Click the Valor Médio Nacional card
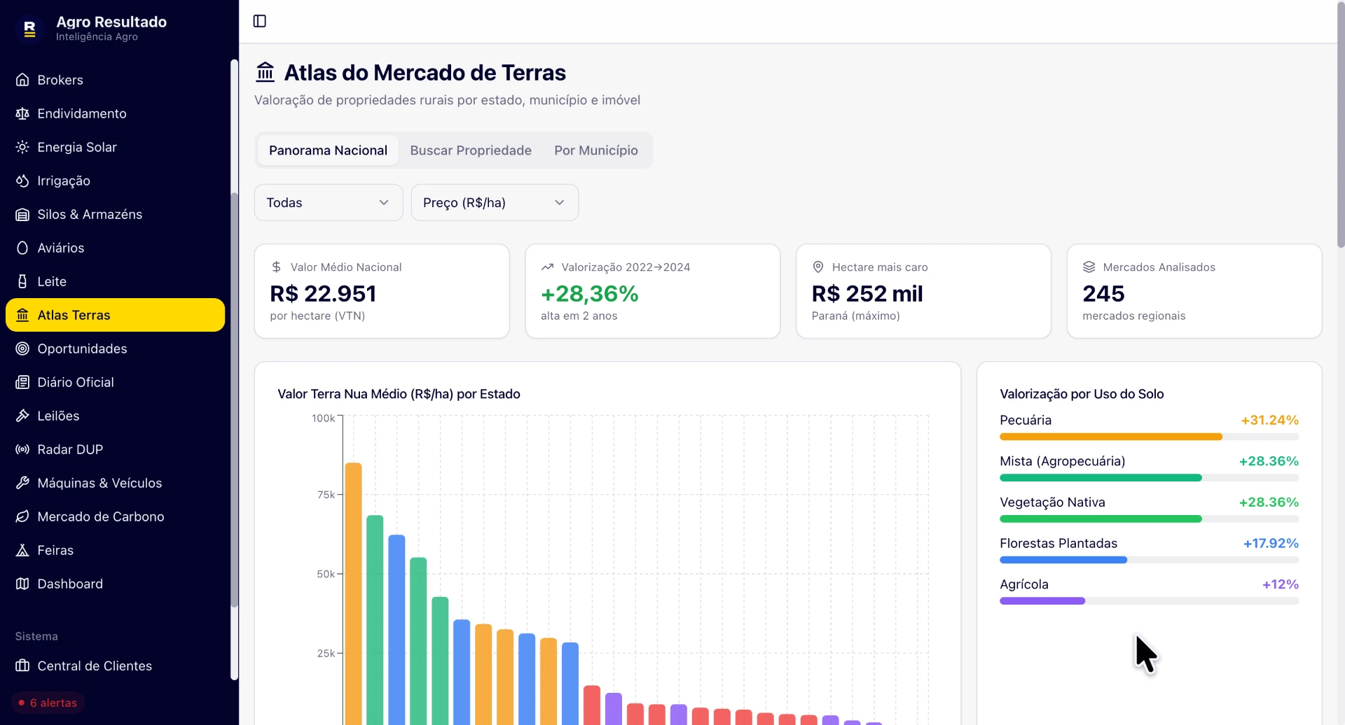 382,291
